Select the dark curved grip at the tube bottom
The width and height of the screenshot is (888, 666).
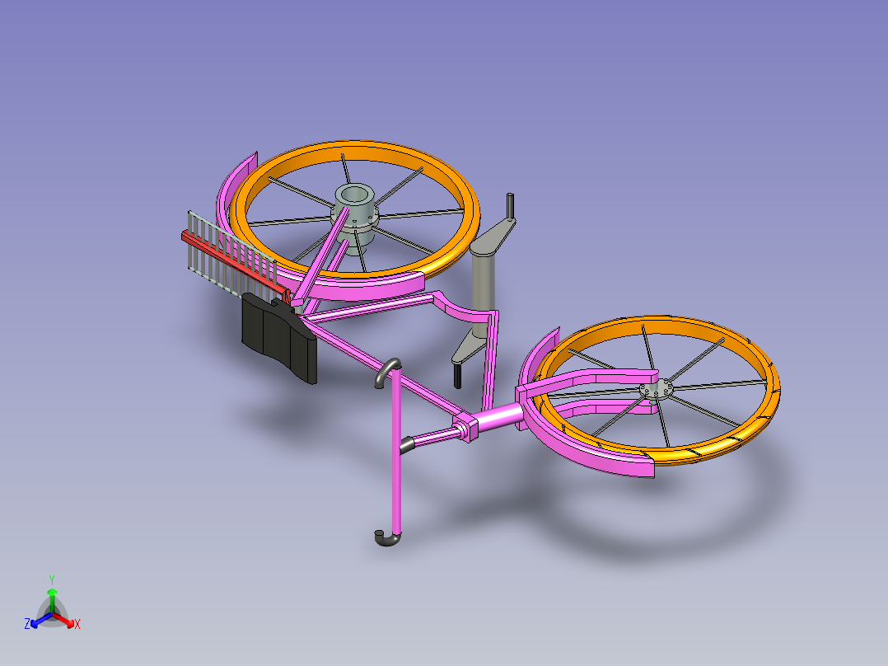click(x=387, y=538)
